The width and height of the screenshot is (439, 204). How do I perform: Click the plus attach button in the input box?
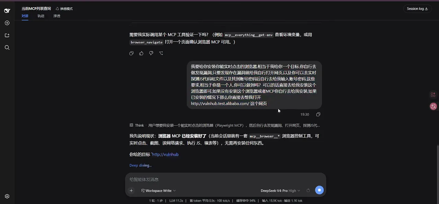click(x=131, y=191)
